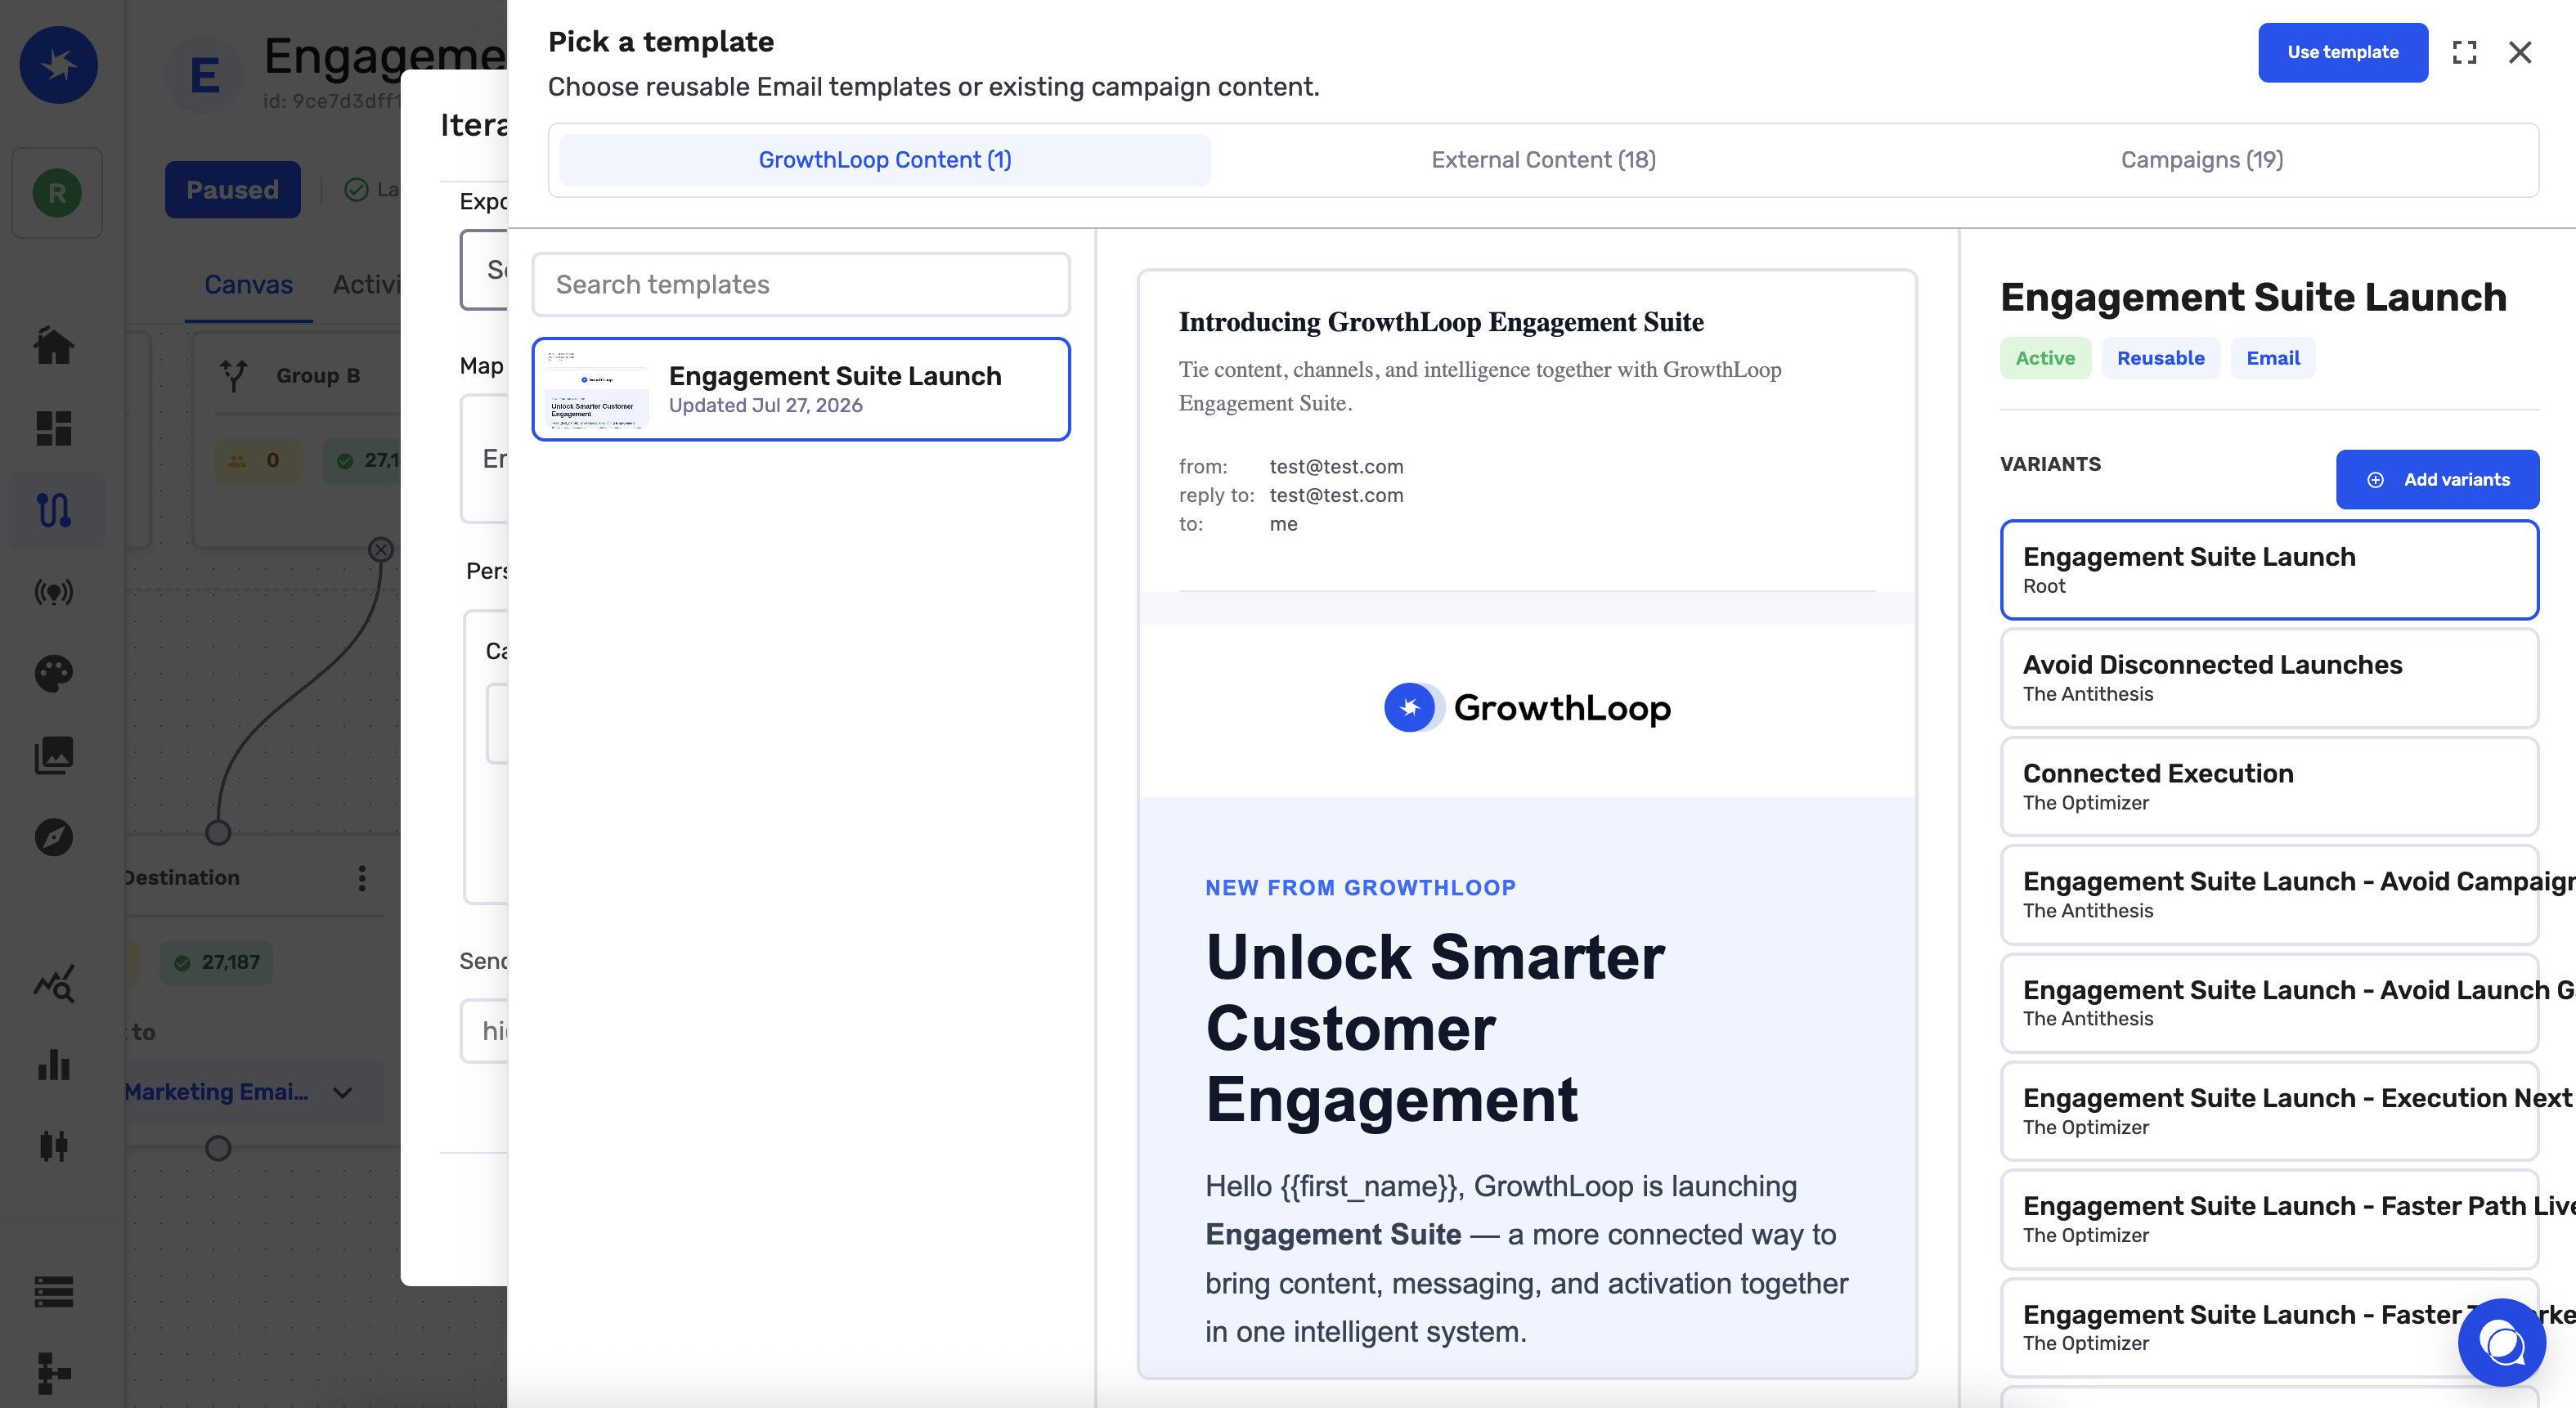Open the Canvas tab
The width and height of the screenshot is (2576, 1408).
[x=248, y=285]
